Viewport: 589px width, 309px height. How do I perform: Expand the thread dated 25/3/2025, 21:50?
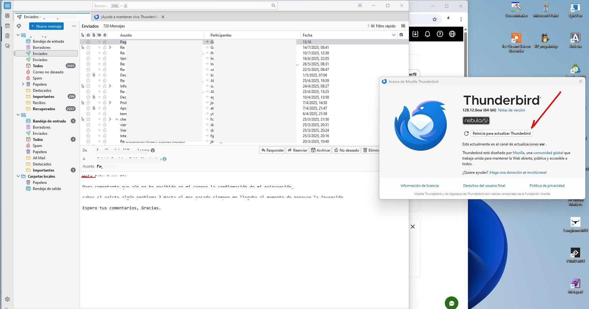pos(110,119)
